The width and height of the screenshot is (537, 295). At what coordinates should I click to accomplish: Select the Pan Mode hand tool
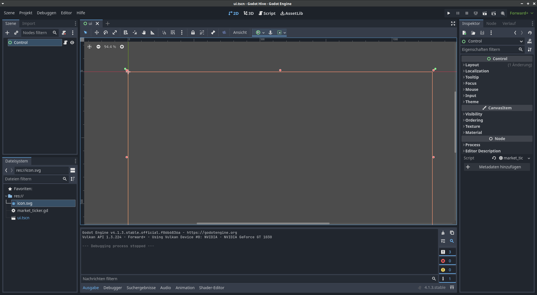(144, 32)
